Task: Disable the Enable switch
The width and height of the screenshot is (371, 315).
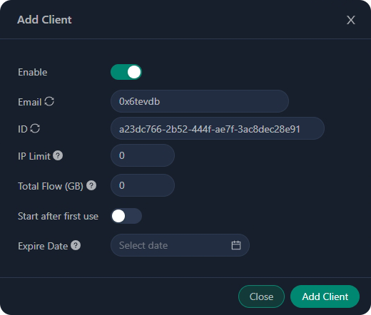Action: [x=126, y=72]
